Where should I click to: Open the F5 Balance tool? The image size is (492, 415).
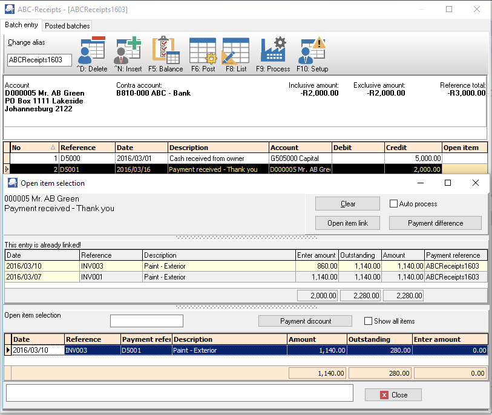point(166,51)
